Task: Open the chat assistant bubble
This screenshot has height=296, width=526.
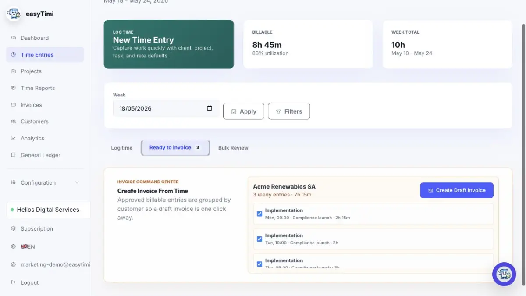Action: pos(504,274)
